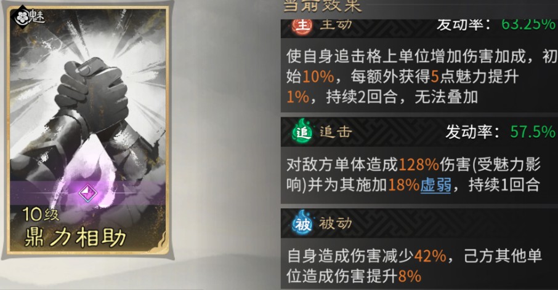Click the 57.5% pursuit trigger rate
The height and width of the screenshot is (290, 558).
[x=533, y=132]
